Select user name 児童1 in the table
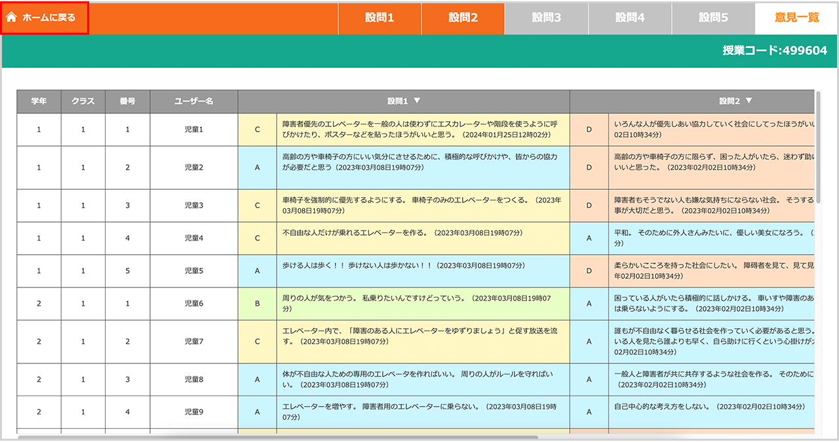The image size is (839, 442). (x=194, y=130)
